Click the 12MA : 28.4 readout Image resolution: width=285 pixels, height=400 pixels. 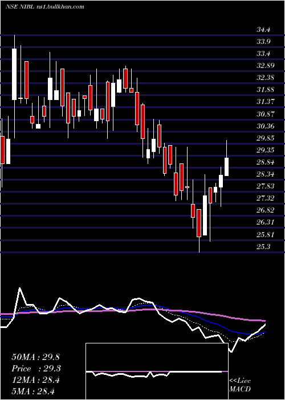click(35, 380)
